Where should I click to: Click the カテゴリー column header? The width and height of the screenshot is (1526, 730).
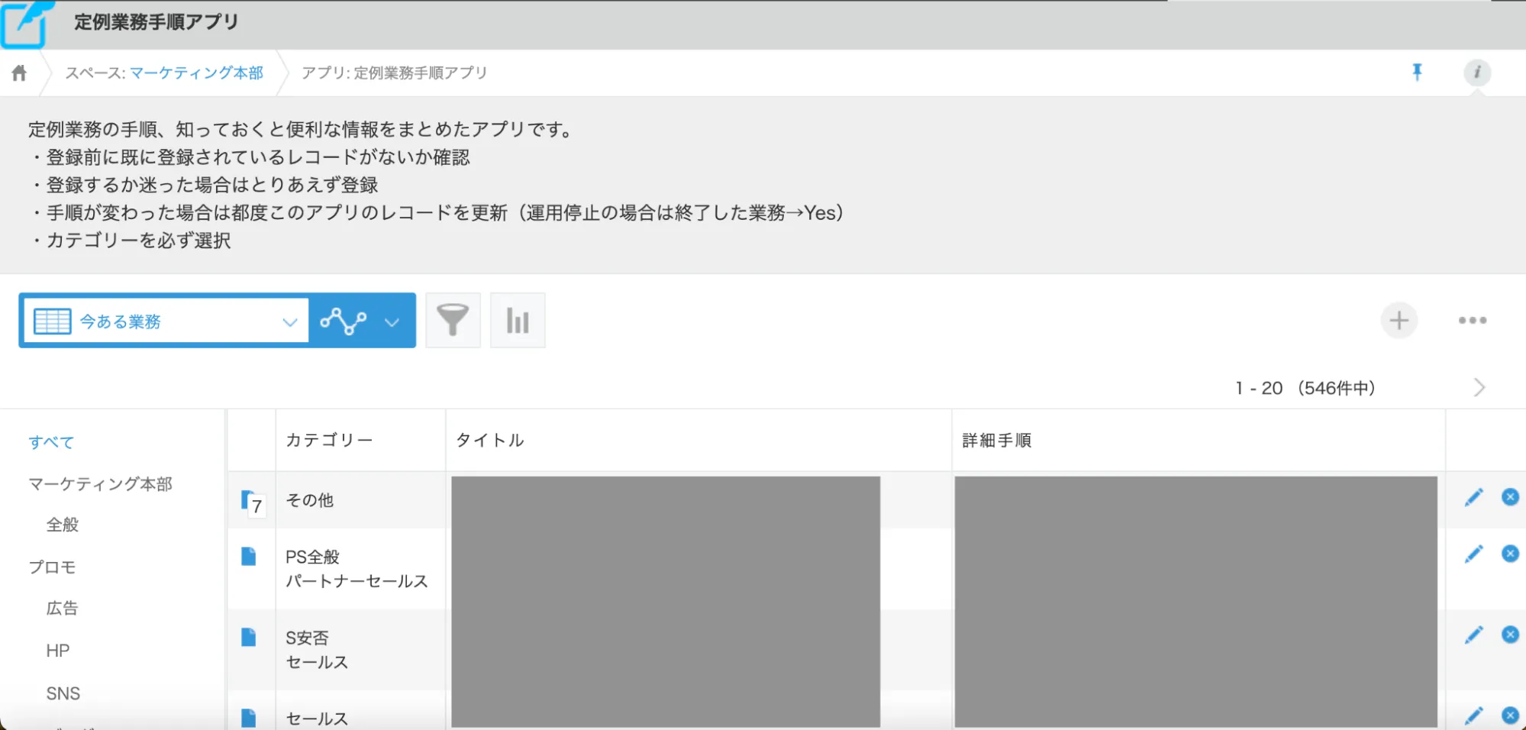(x=329, y=440)
